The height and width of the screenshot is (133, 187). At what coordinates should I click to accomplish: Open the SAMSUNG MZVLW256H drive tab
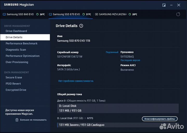tap(116, 14)
